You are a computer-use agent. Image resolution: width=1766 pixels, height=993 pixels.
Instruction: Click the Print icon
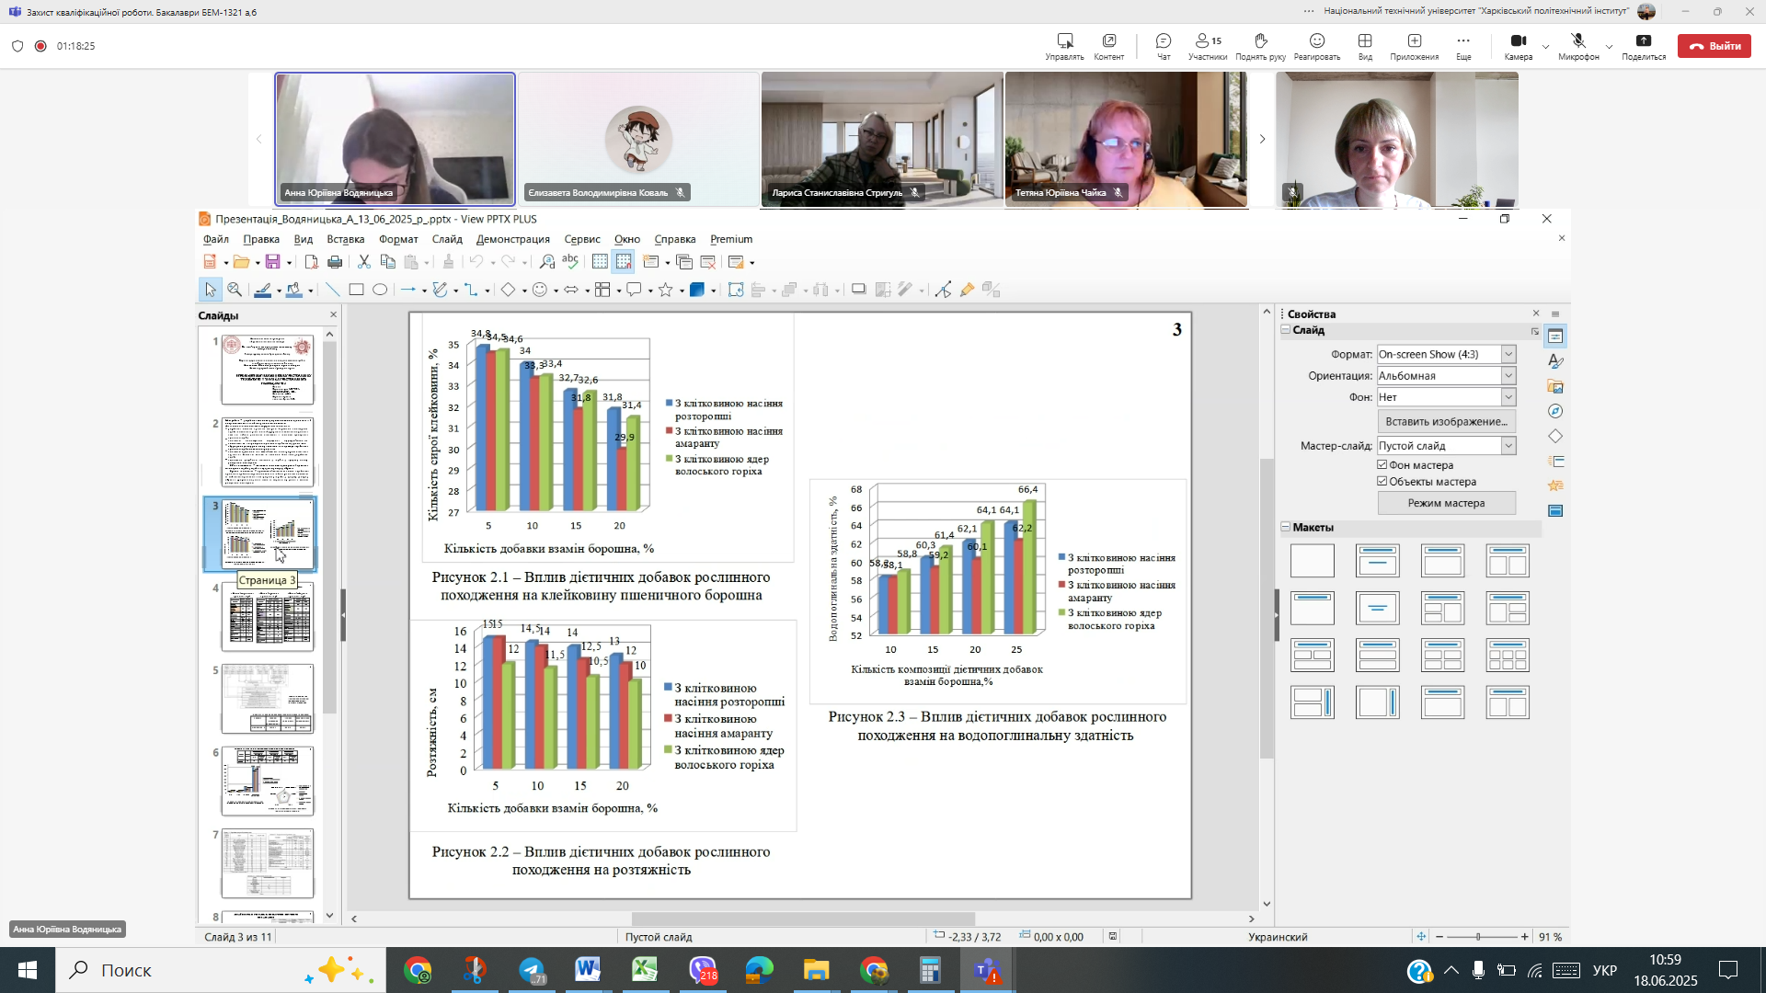click(335, 262)
